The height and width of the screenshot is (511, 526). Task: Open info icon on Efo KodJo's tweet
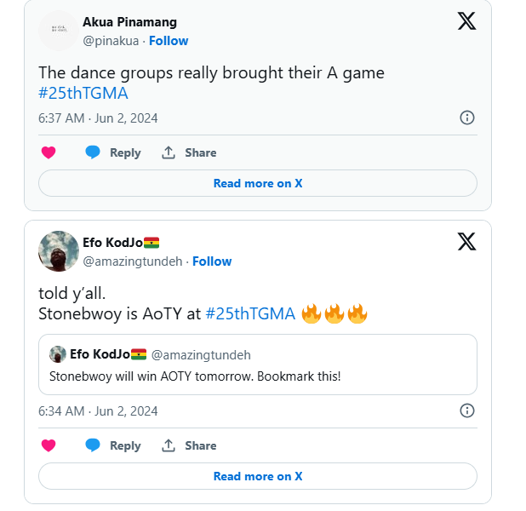click(466, 411)
